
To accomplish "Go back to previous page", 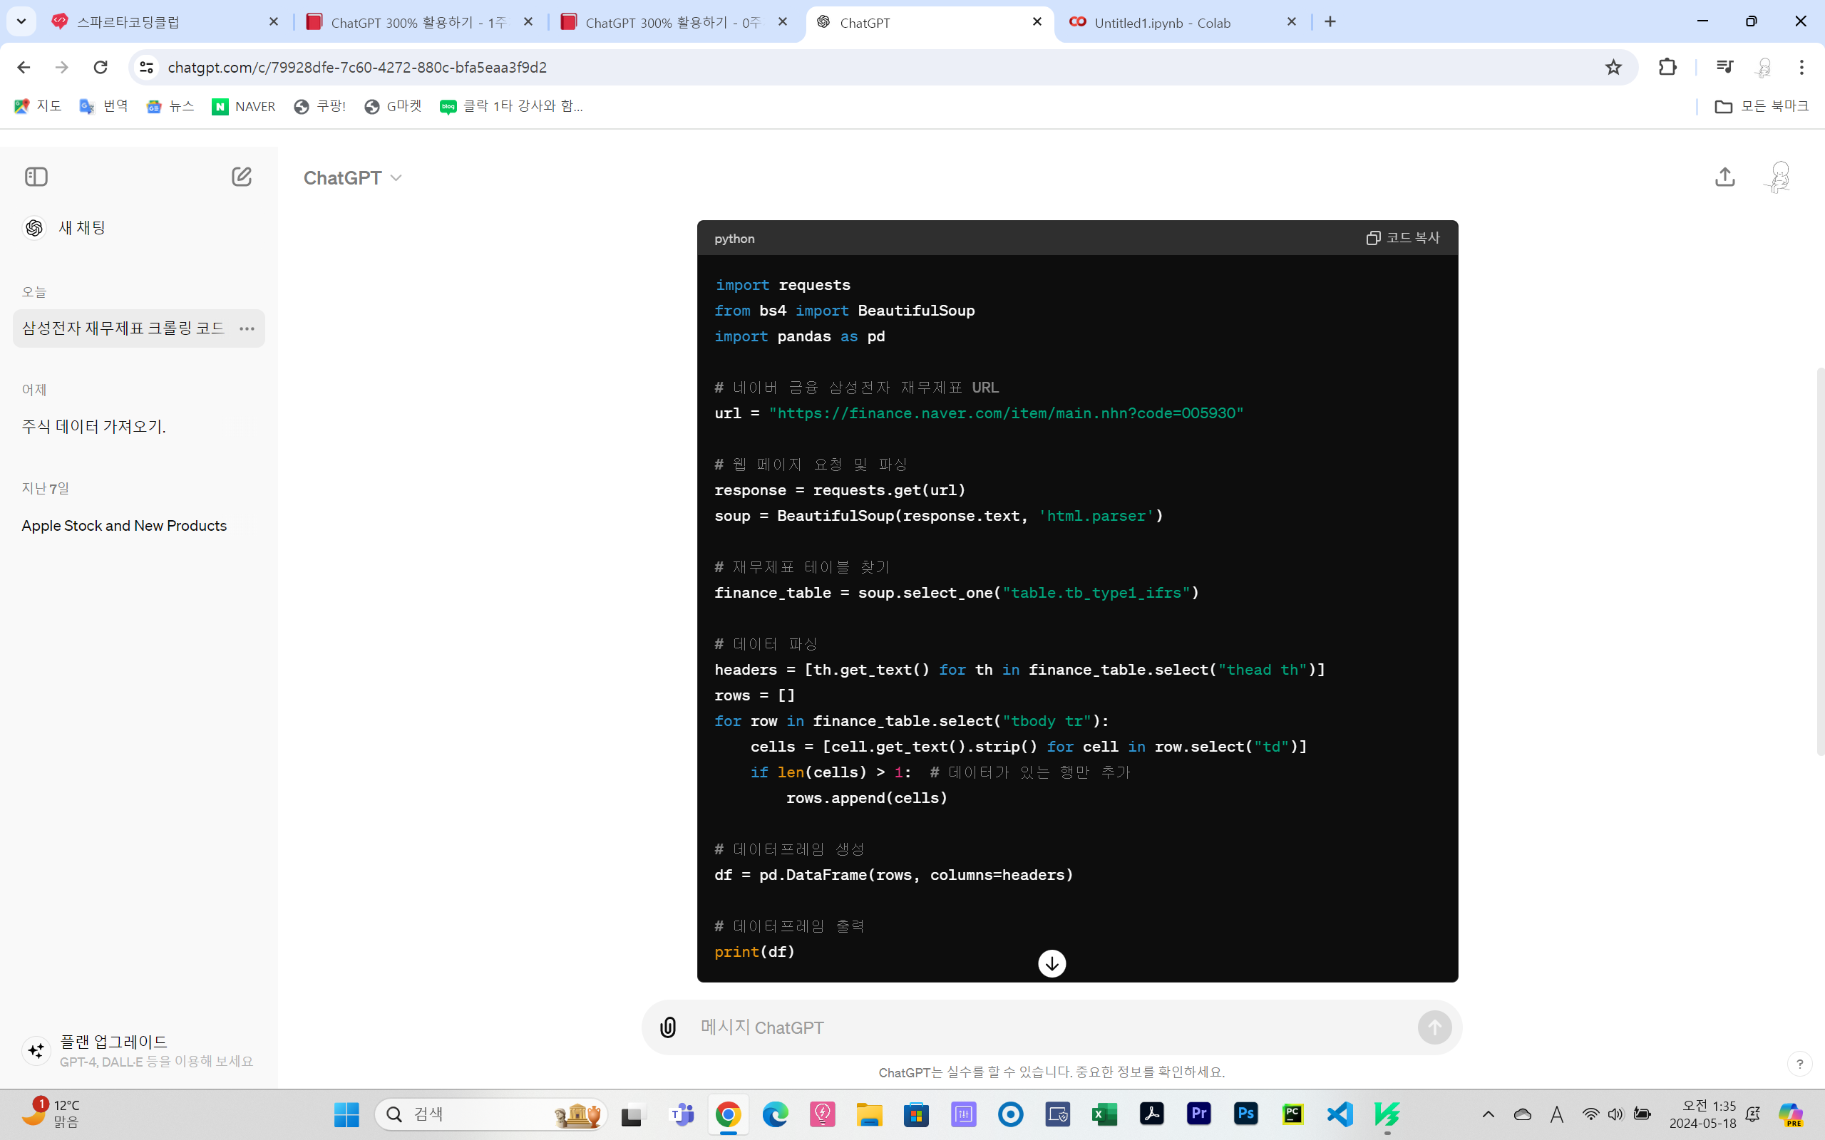I will pos(24,67).
